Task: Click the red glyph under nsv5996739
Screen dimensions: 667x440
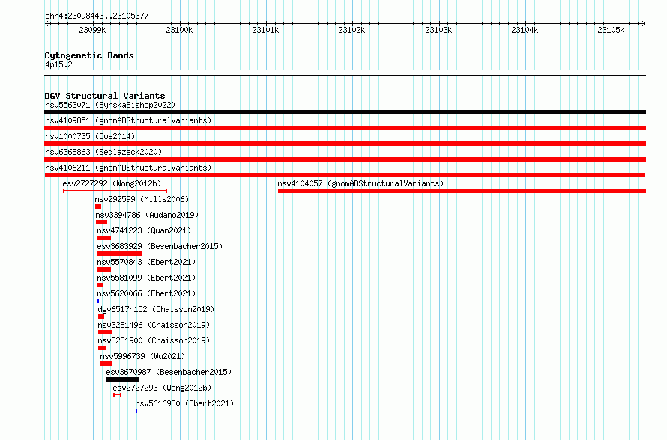Action: pyautogui.click(x=106, y=364)
